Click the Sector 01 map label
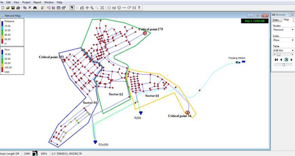Screen dimensions: 295x156 pyautogui.click(x=90, y=103)
